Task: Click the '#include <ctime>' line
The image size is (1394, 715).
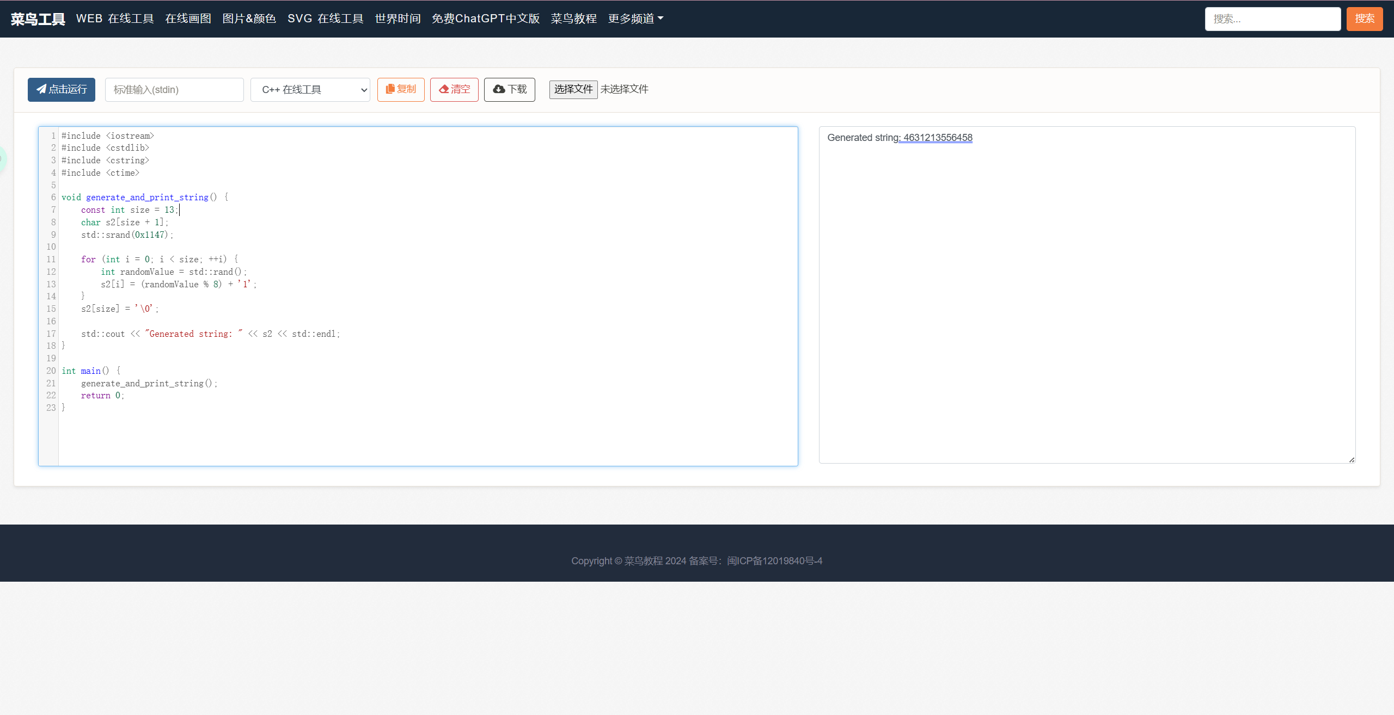Action: (100, 173)
